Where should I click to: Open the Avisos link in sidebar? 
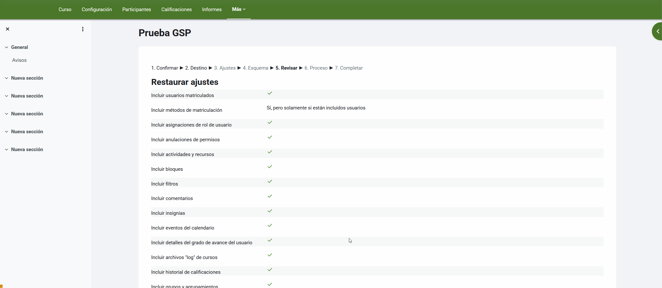[x=19, y=60]
